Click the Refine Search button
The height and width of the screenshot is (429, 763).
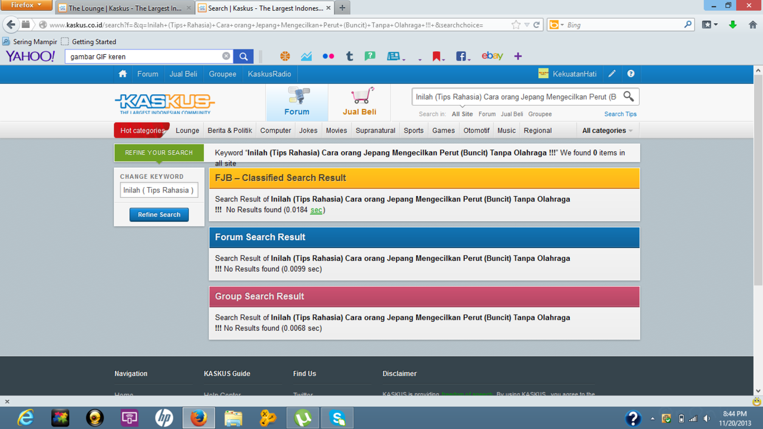click(159, 214)
